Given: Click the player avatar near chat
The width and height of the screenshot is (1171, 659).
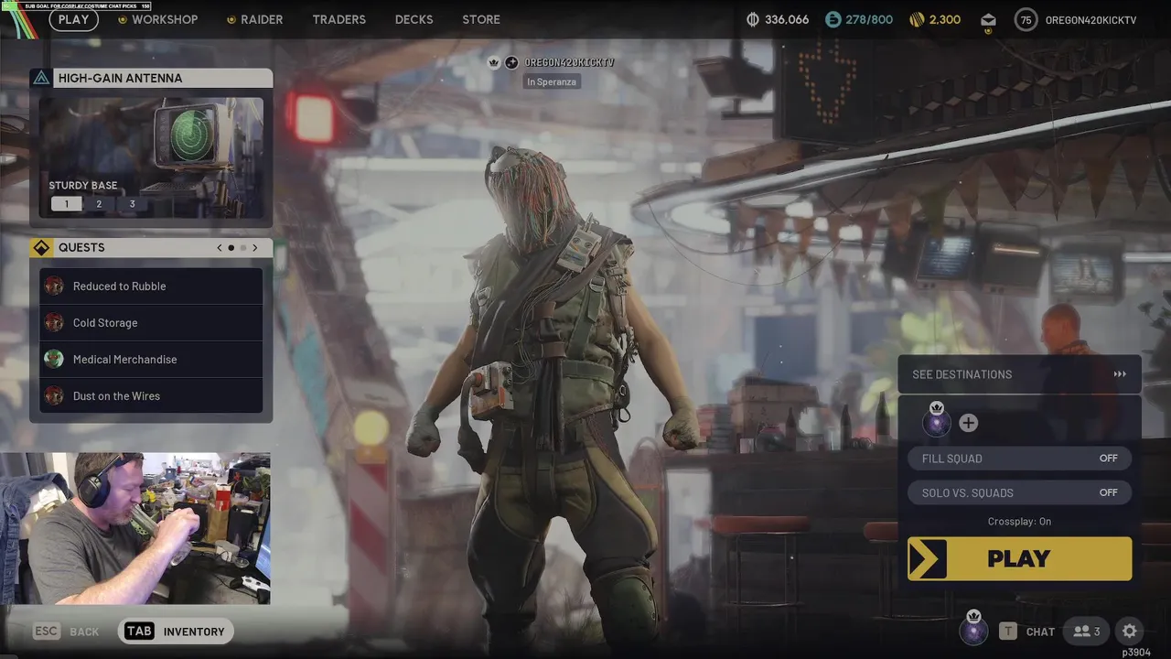Looking at the screenshot, I should point(973,631).
